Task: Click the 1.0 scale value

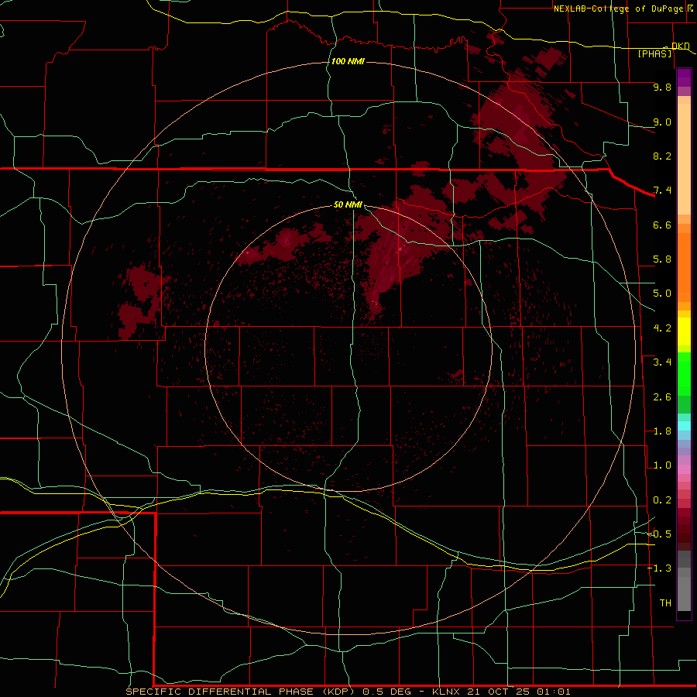Action: click(x=662, y=465)
